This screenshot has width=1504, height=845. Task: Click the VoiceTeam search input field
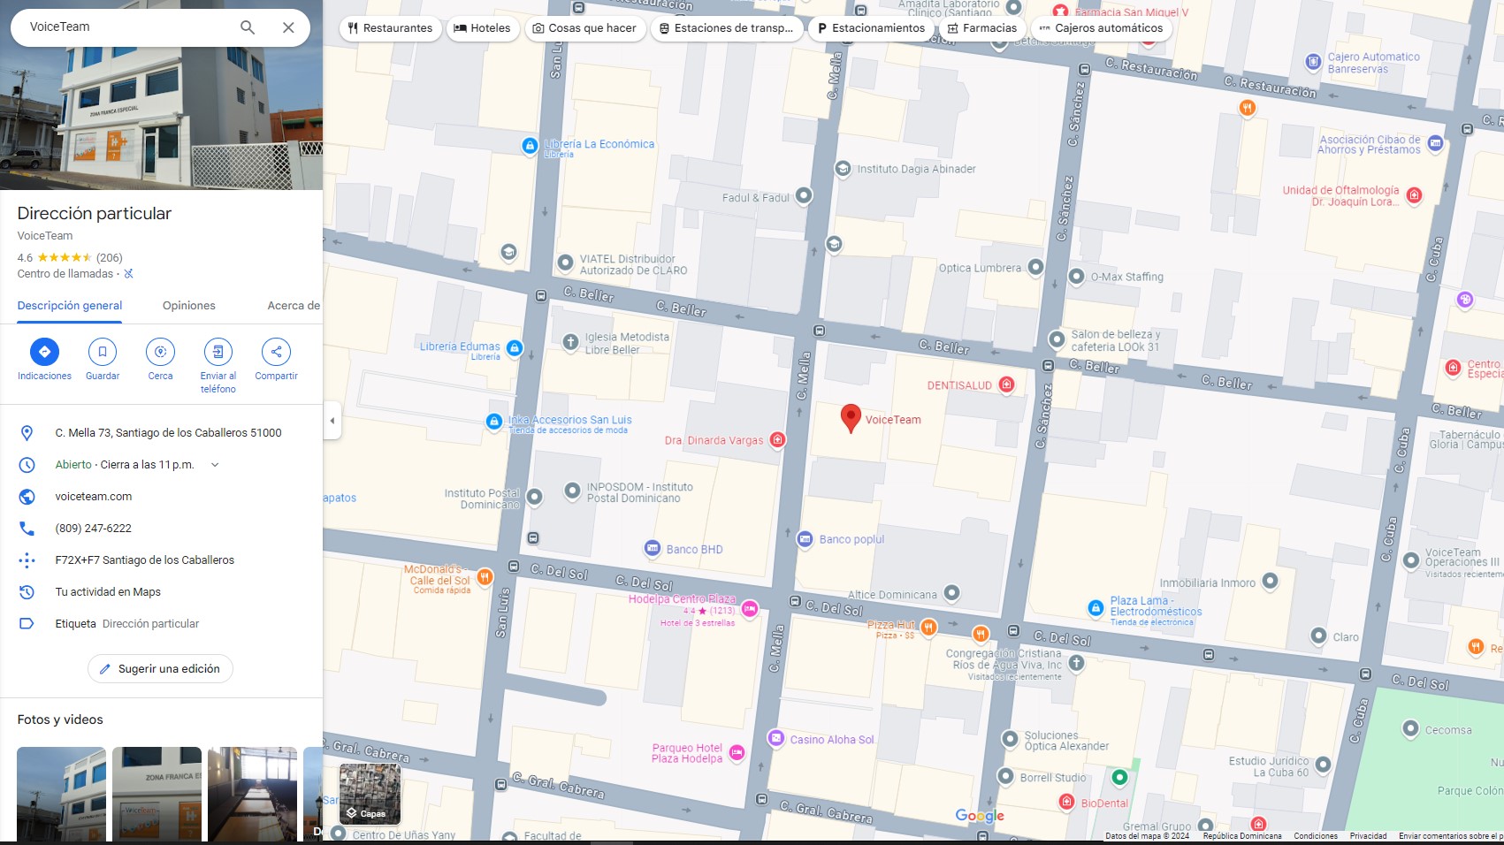click(x=128, y=27)
